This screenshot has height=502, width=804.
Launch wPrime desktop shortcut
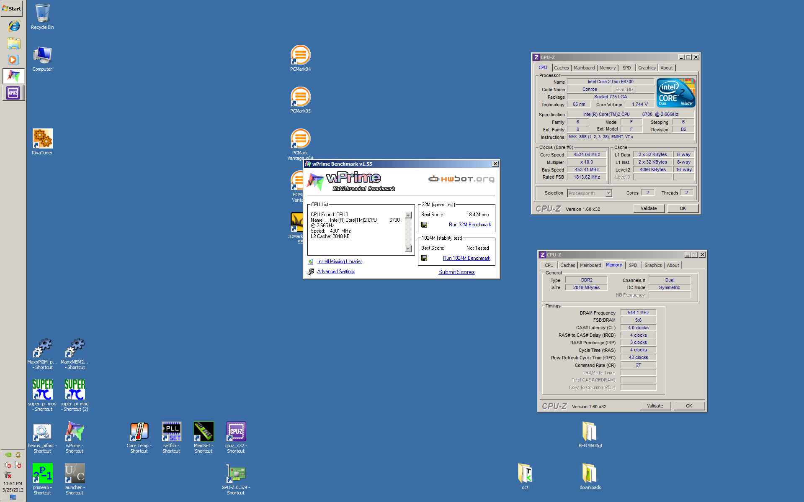pyautogui.click(x=75, y=438)
